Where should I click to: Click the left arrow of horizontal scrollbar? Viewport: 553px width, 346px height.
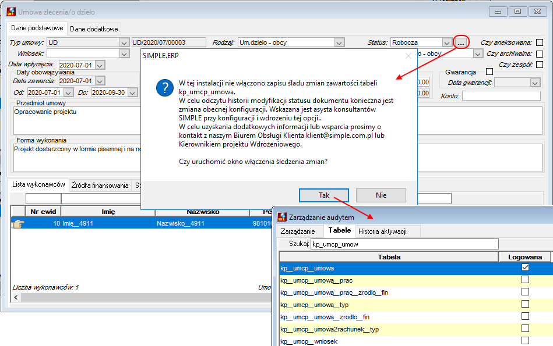click(x=16, y=297)
